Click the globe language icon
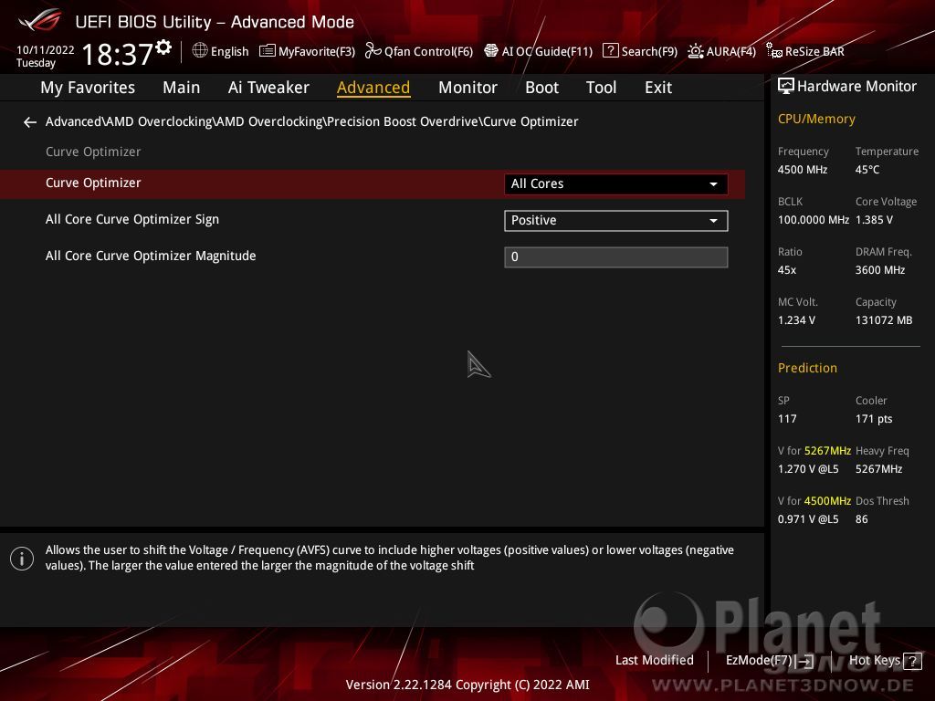Image resolution: width=935 pixels, height=701 pixels. click(x=200, y=51)
